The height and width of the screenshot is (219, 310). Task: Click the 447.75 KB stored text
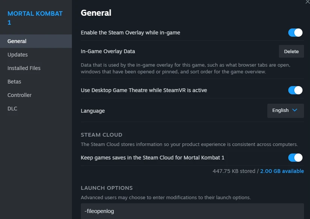[x=234, y=171]
